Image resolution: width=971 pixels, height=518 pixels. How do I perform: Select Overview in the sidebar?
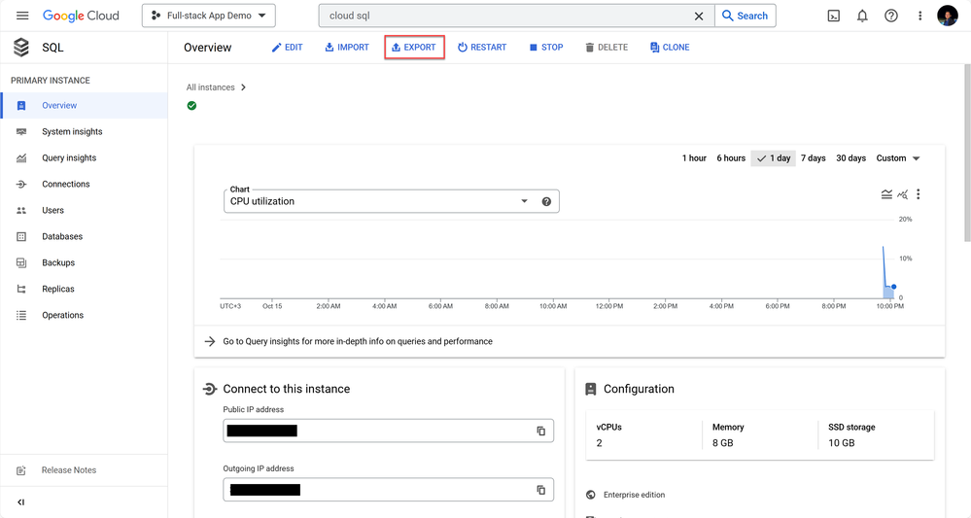(x=85, y=105)
